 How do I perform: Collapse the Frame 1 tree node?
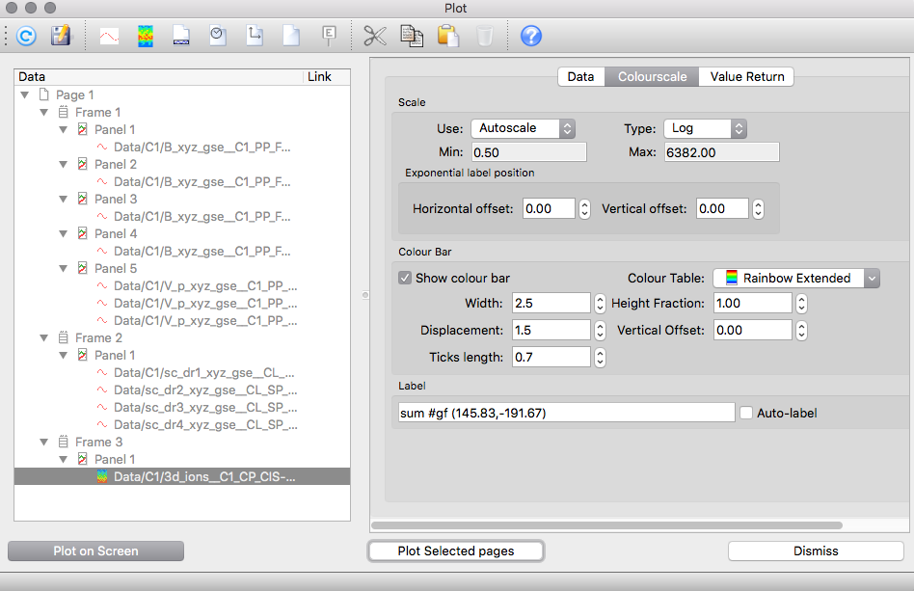pos(44,113)
